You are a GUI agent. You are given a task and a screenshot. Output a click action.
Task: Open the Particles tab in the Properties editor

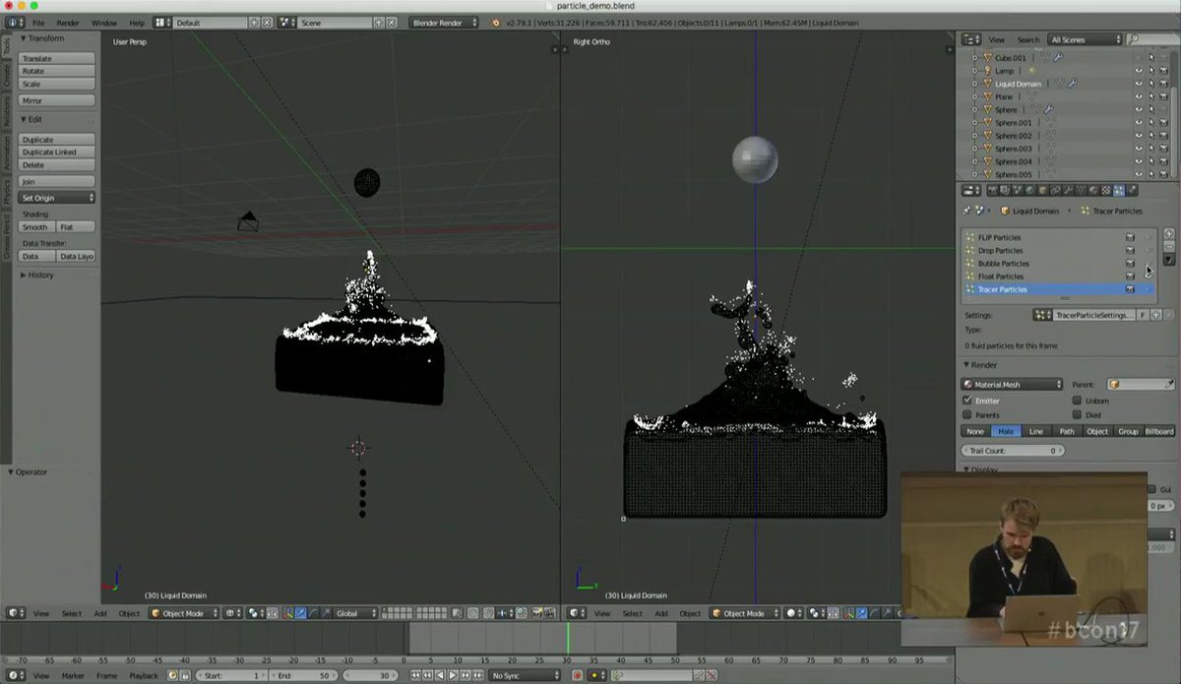pos(1118,190)
